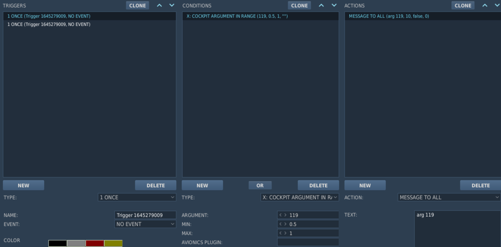Move action up using Actions up arrow
501x247 pixels.
click(484, 5)
